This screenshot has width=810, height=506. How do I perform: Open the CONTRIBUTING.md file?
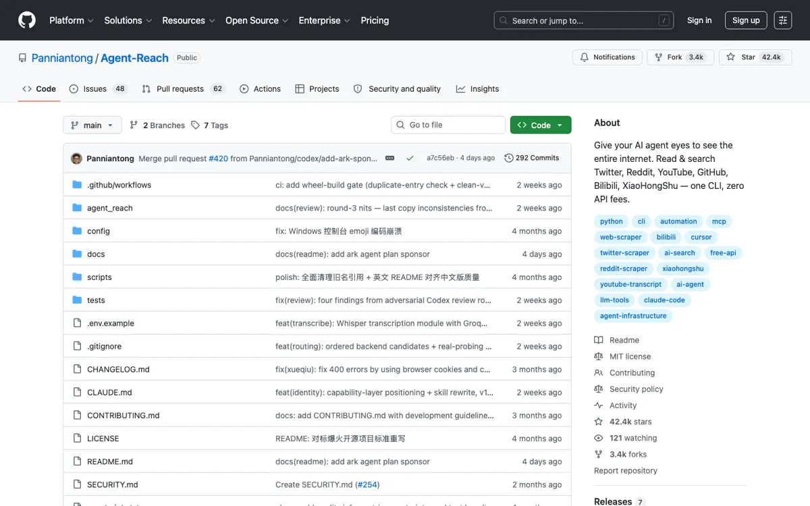(x=124, y=416)
